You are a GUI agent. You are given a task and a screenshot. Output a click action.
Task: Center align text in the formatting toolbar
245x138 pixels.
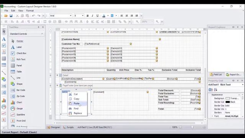pyautogui.click(x=127, y=16)
